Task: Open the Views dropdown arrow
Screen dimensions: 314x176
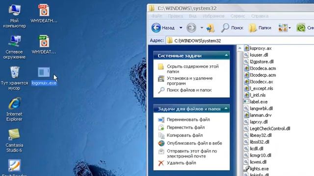Action: tap(289, 28)
